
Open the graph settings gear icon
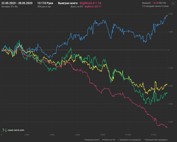pos(173,4)
